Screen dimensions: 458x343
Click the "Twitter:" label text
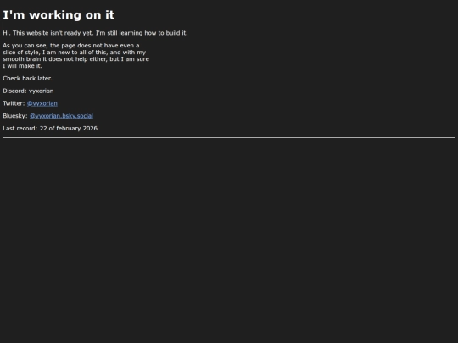tap(14, 103)
